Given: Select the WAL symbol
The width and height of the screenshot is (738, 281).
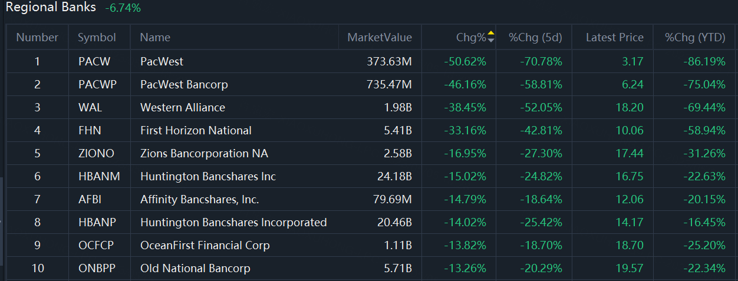Looking at the screenshot, I should [x=91, y=107].
